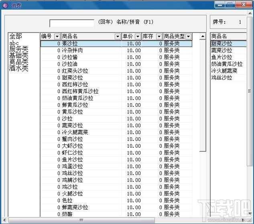
Task: Select 大虾沙拉 in product table
Action: [x=116, y=146]
